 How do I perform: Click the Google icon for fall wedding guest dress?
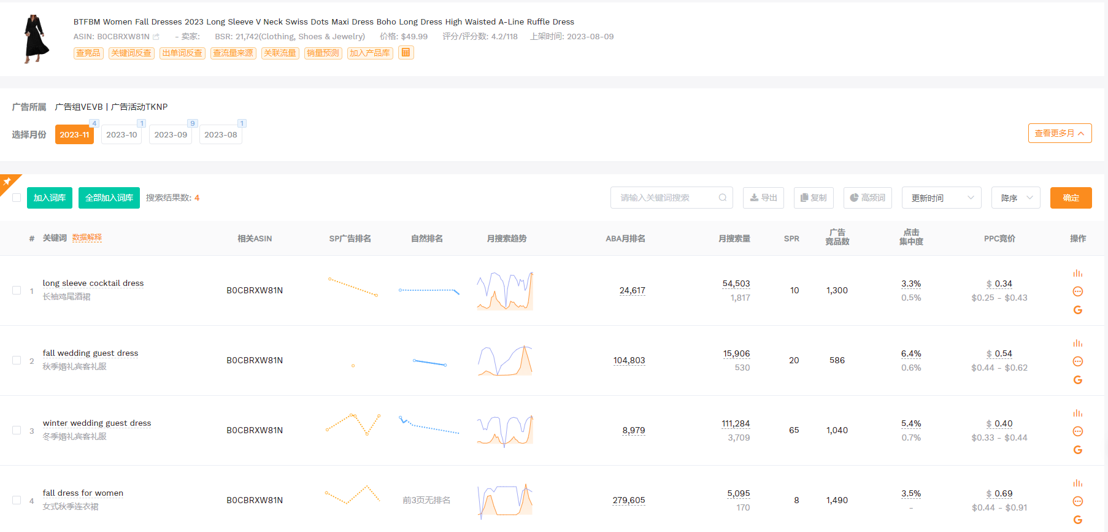(x=1077, y=380)
